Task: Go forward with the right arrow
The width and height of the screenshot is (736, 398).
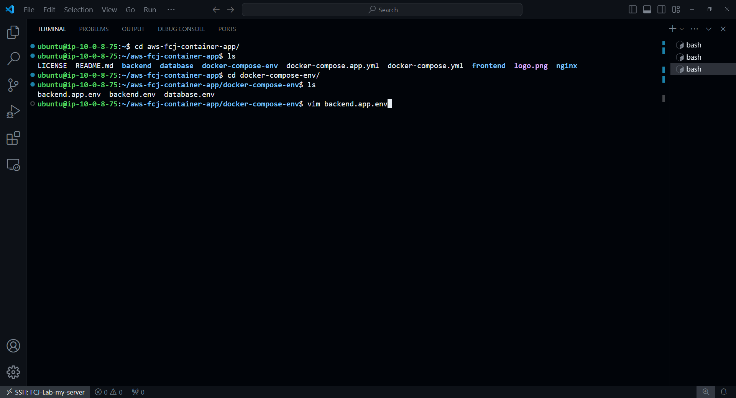Action: point(230,10)
